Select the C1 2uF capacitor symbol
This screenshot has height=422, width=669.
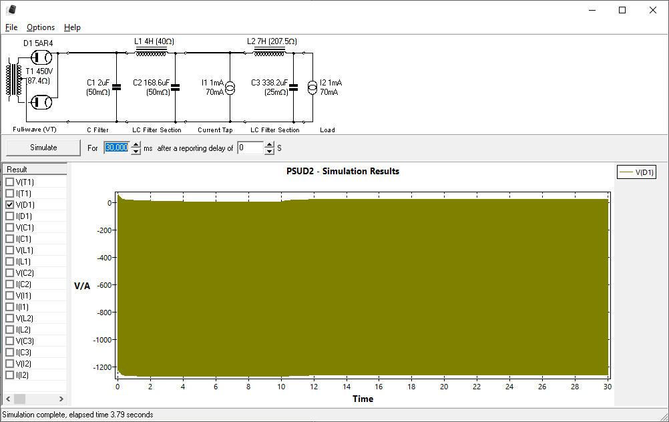116,87
